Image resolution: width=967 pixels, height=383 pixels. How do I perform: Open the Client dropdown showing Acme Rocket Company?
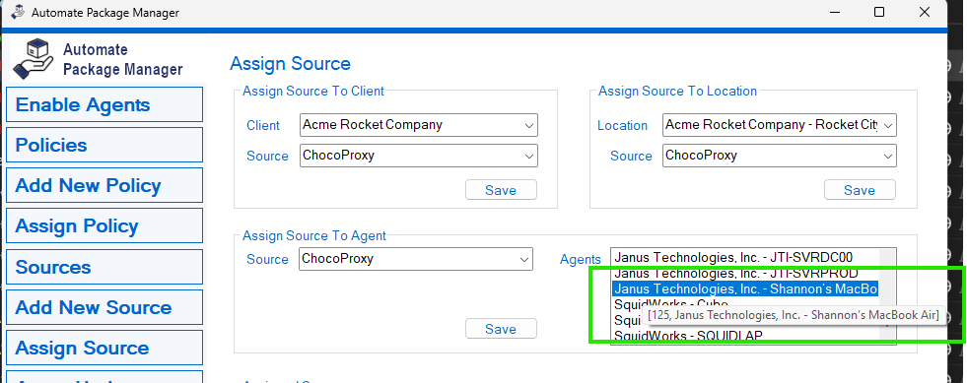[419, 125]
